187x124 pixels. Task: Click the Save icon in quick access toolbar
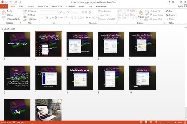(x=7, y=2)
